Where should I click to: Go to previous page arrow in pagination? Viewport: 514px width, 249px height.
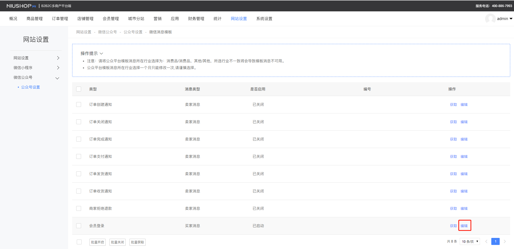point(486,241)
